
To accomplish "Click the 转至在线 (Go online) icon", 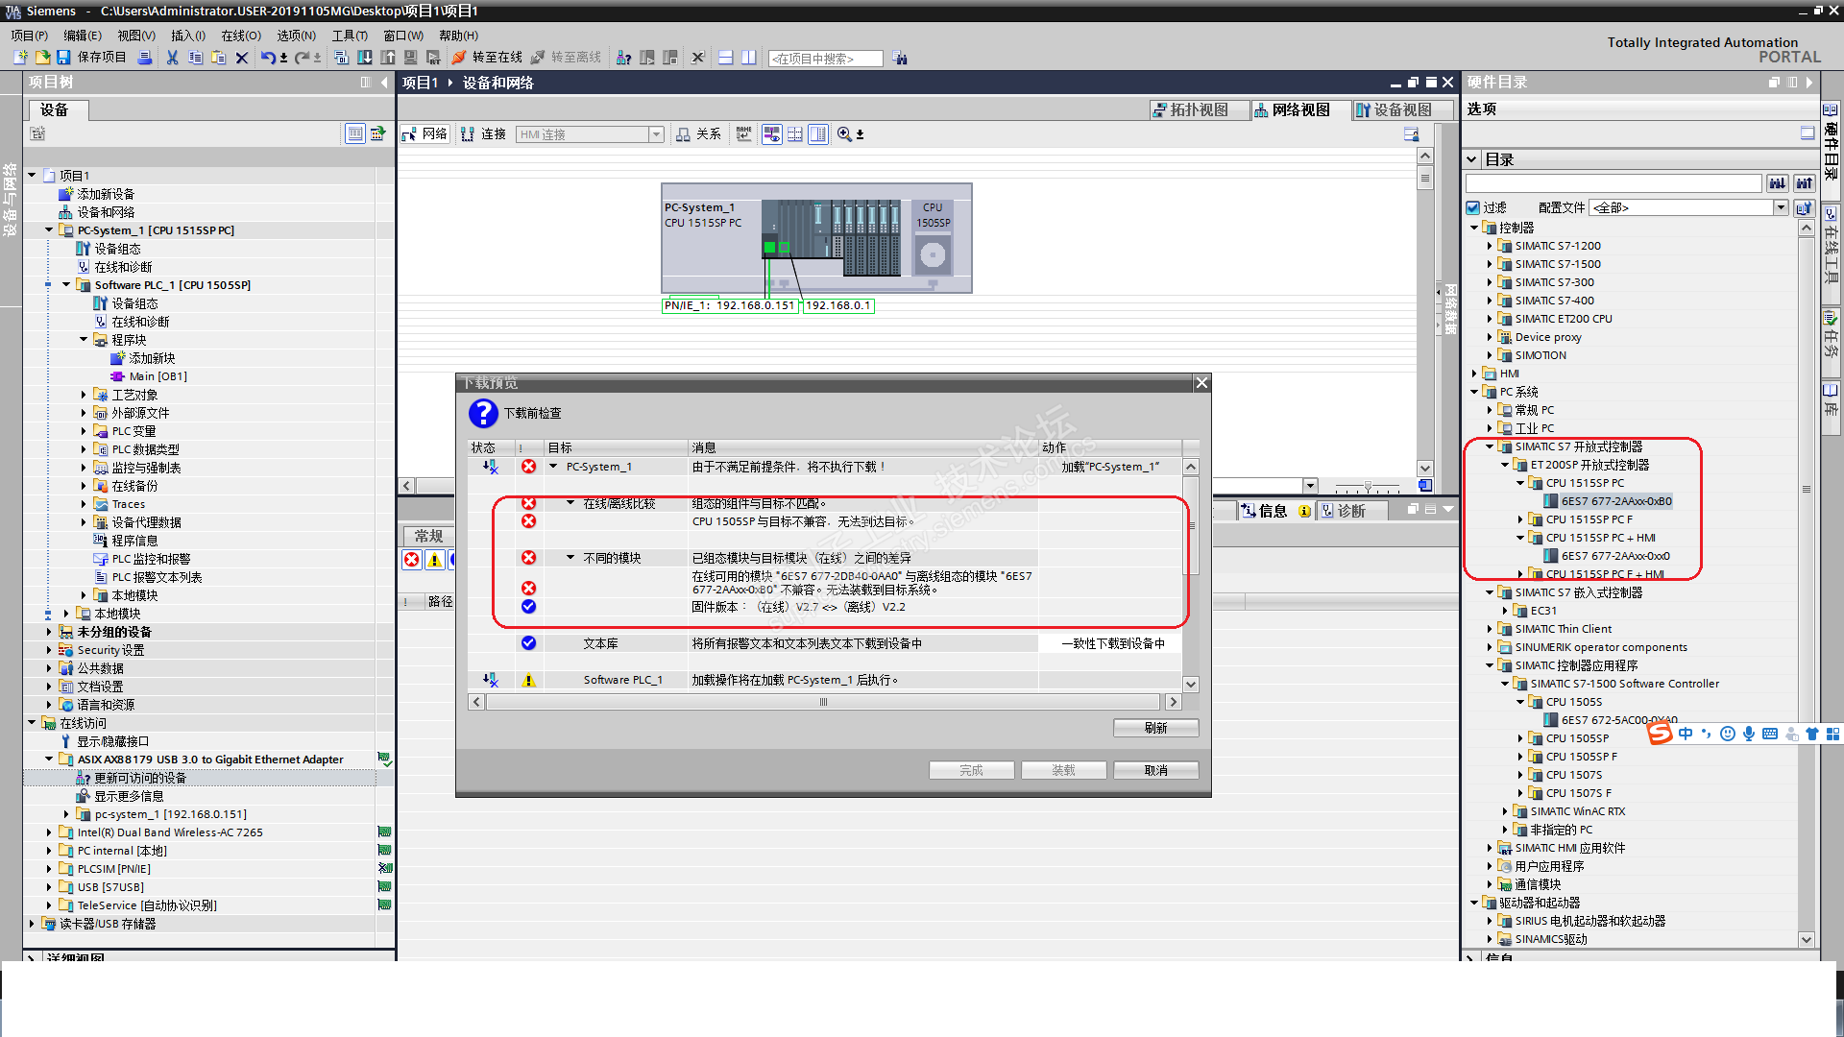I will (x=459, y=58).
